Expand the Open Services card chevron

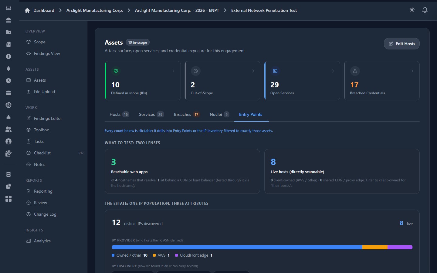[x=333, y=71]
